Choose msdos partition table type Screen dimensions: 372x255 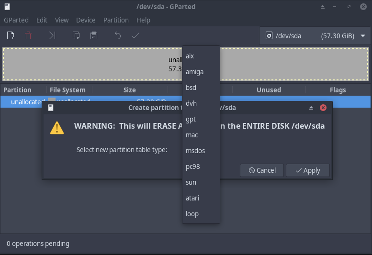point(195,151)
